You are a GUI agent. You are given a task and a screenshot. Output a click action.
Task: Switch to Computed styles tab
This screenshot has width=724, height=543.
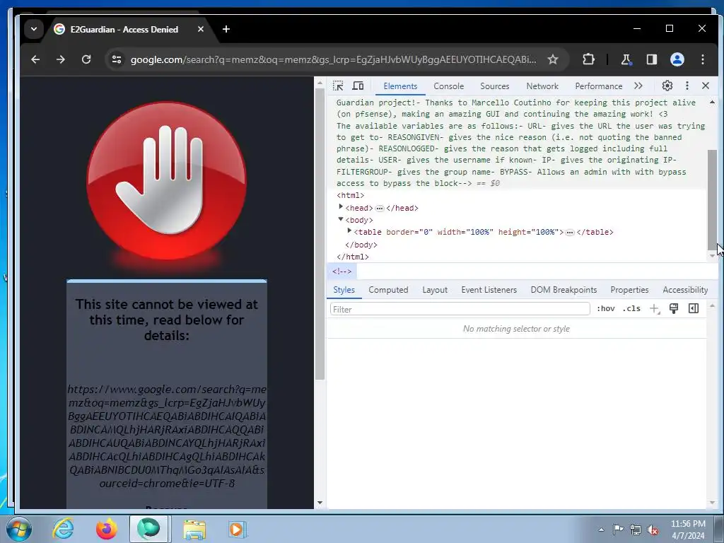pyautogui.click(x=388, y=290)
